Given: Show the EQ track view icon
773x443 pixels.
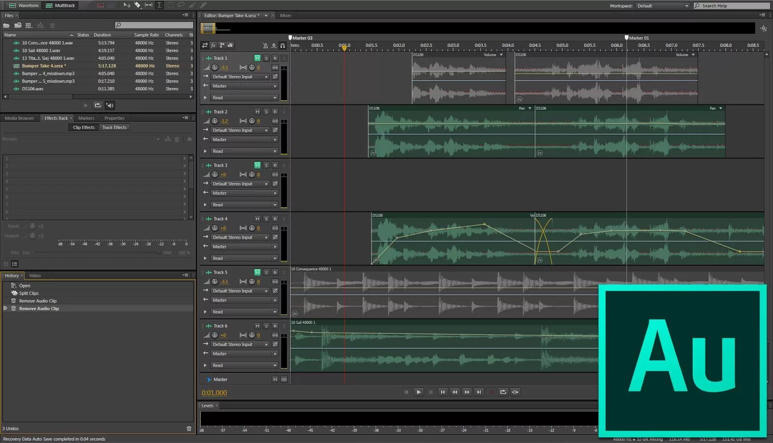Looking at the screenshot, I should (230, 45).
